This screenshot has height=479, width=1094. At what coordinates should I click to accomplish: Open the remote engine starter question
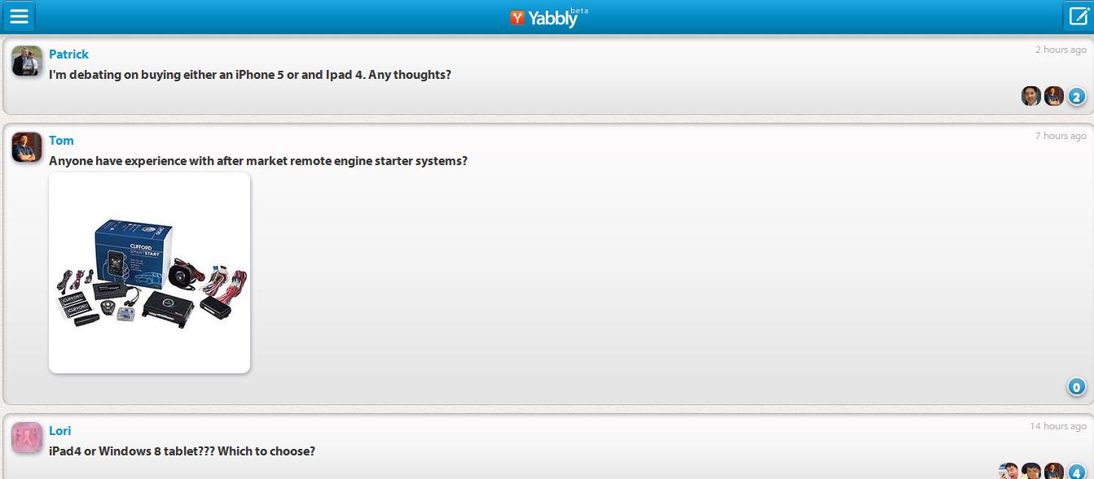click(x=258, y=161)
